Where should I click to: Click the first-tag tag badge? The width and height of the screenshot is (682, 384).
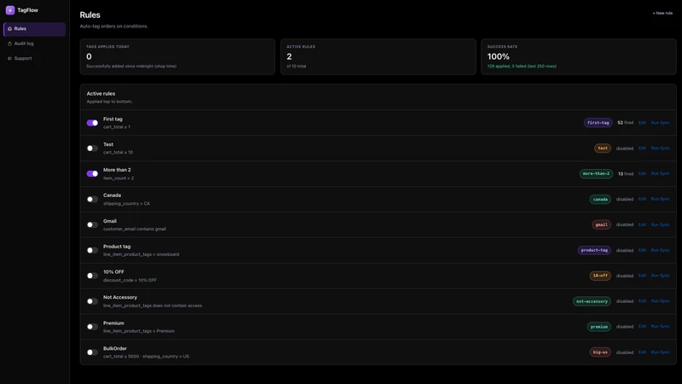[x=598, y=123]
